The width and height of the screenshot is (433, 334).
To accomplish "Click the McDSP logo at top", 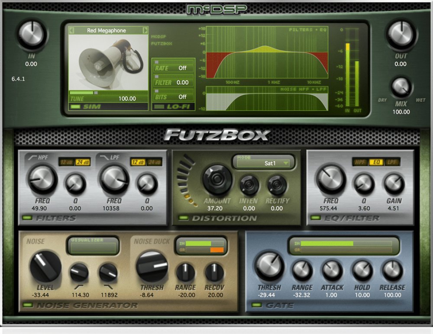I will click(x=217, y=10).
